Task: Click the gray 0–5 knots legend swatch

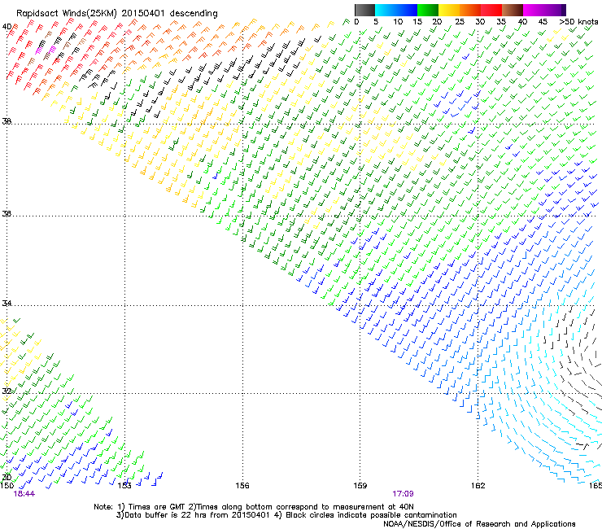Action: coord(364,10)
